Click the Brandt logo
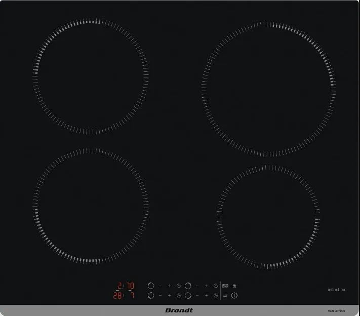 click(180, 310)
